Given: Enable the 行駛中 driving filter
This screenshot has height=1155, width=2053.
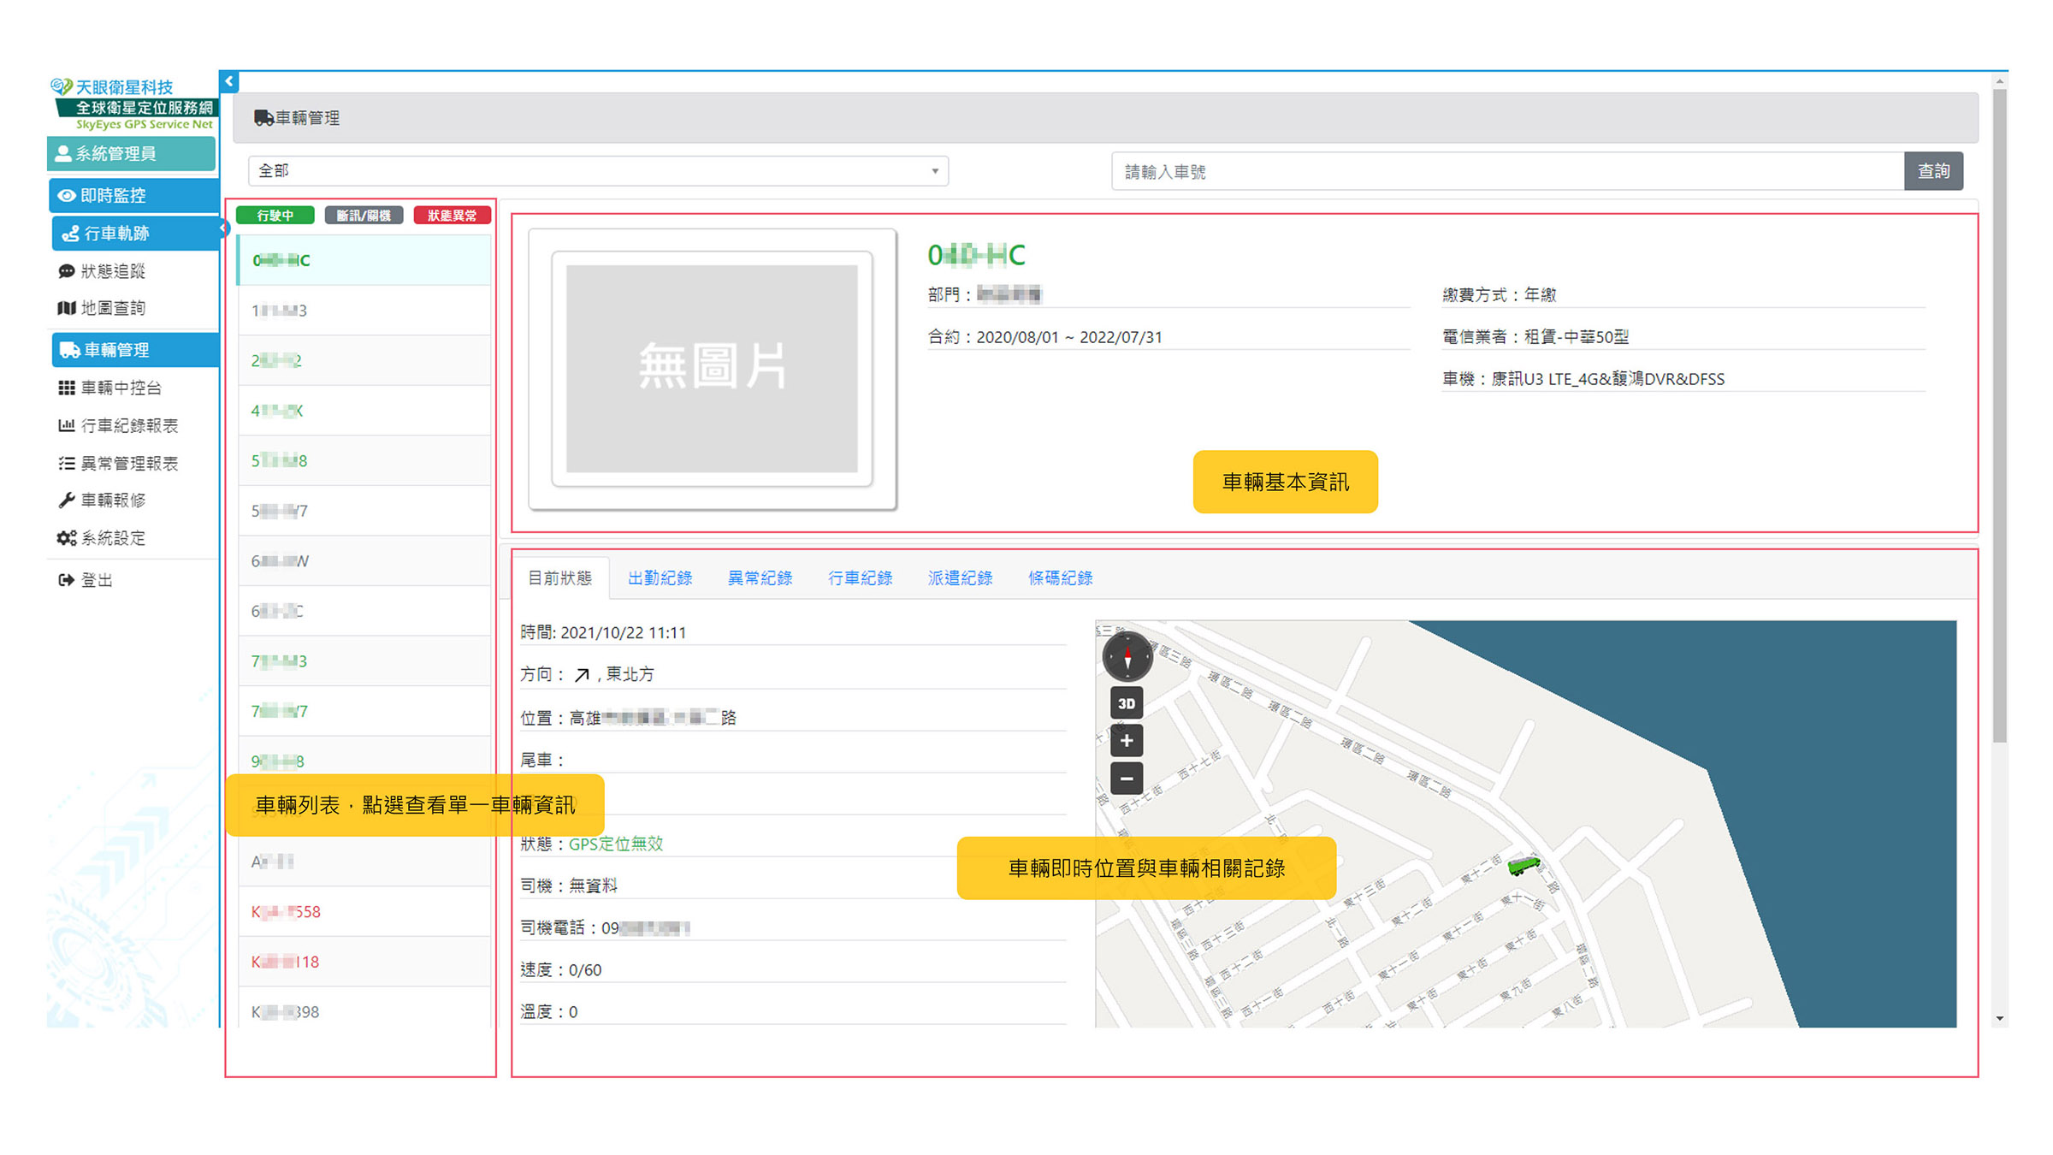Looking at the screenshot, I should 275,215.
